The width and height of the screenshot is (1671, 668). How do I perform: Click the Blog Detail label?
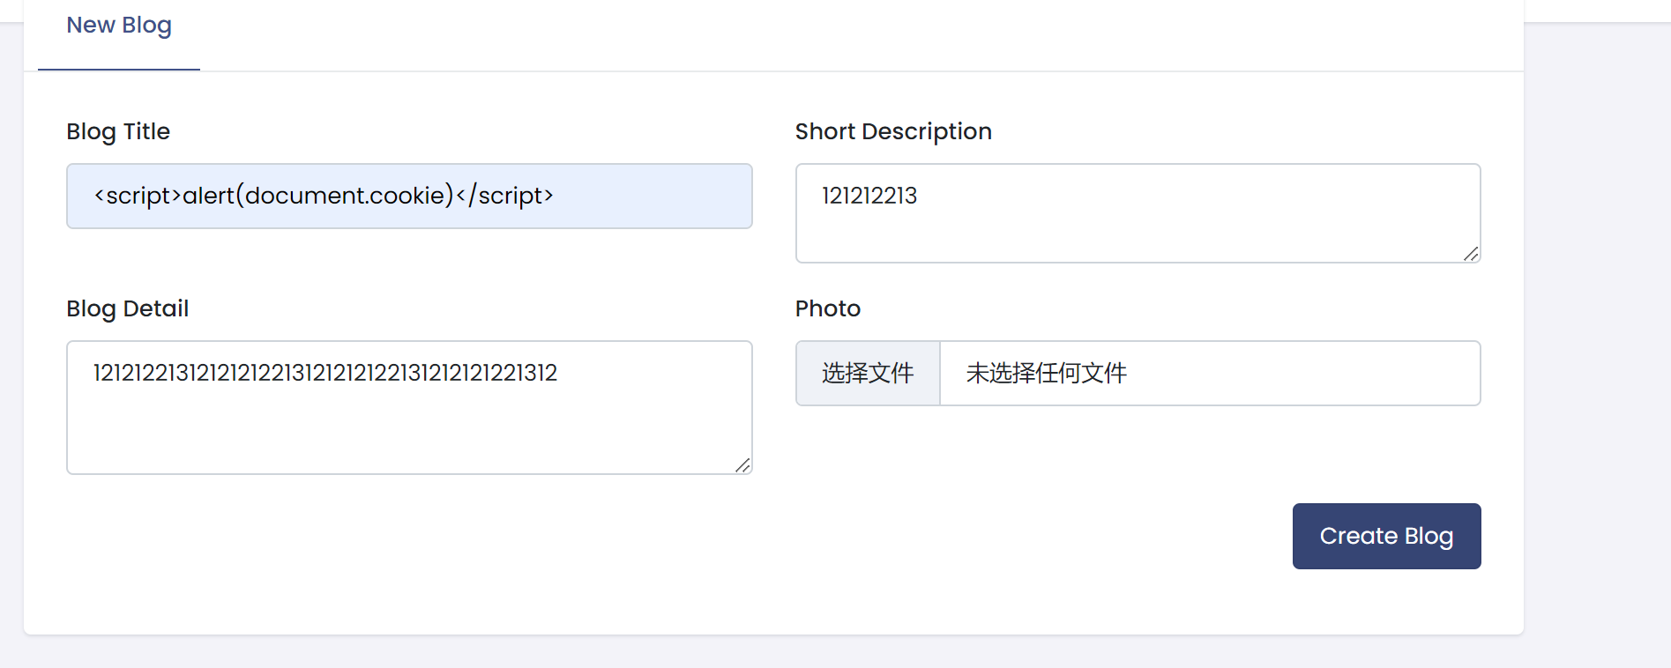point(127,308)
